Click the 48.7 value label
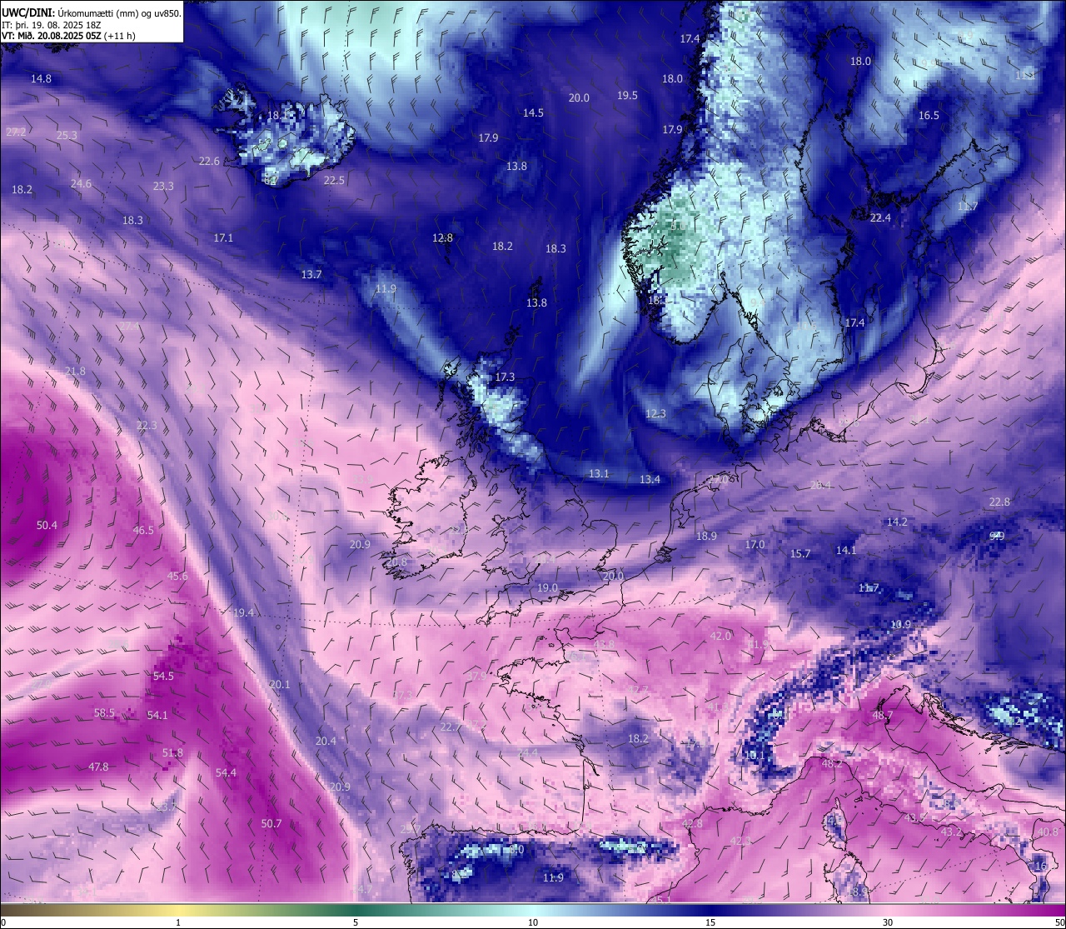This screenshot has height=929, width=1066. 882,716
